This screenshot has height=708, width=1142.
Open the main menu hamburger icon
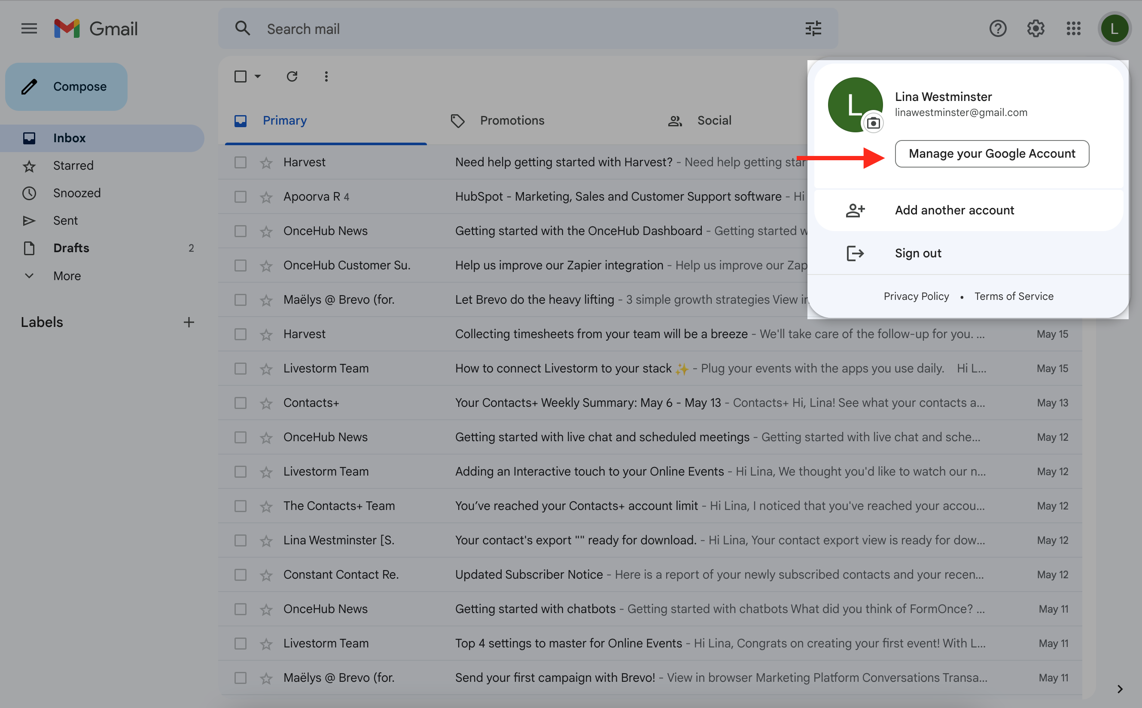(x=29, y=28)
